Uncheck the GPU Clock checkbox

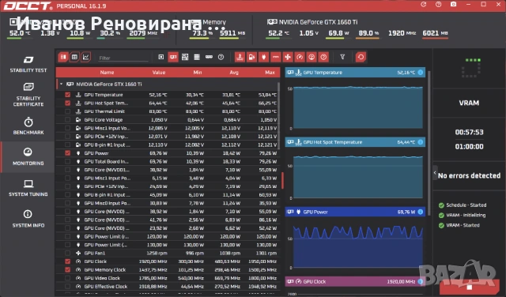pyautogui.click(x=67, y=261)
